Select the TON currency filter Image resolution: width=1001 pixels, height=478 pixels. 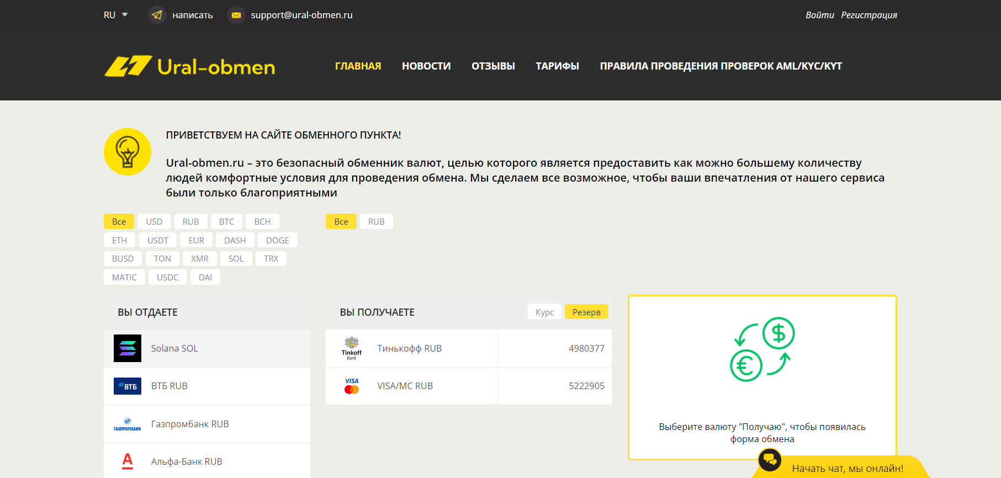pyautogui.click(x=162, y=258)
